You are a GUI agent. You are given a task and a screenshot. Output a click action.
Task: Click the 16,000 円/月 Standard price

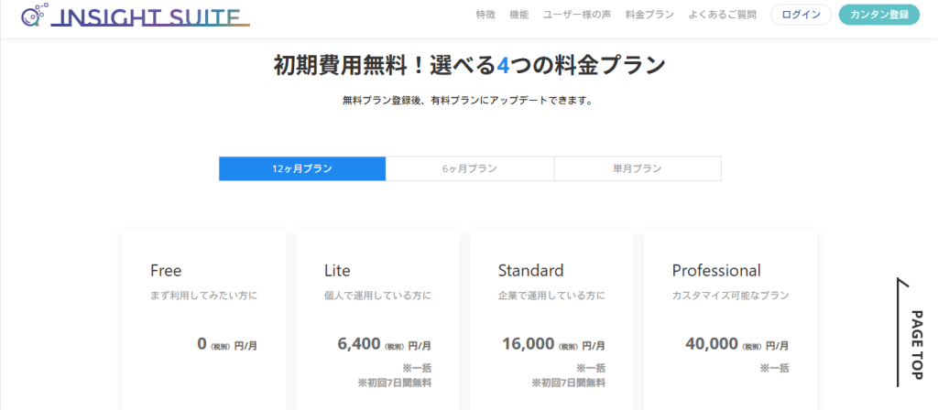pos(552,345)
